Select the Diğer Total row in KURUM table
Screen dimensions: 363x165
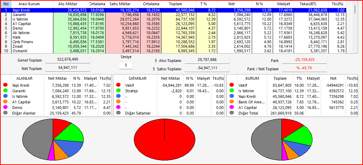292,113
